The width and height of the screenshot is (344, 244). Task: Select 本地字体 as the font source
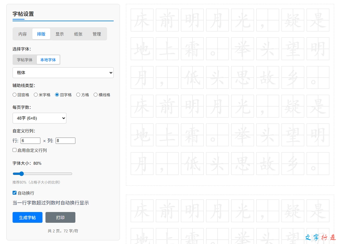48,60
